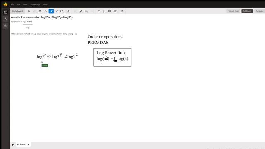265x149 pixels.
Task: Click the green label under the expression
Action: tap(45, 65)
